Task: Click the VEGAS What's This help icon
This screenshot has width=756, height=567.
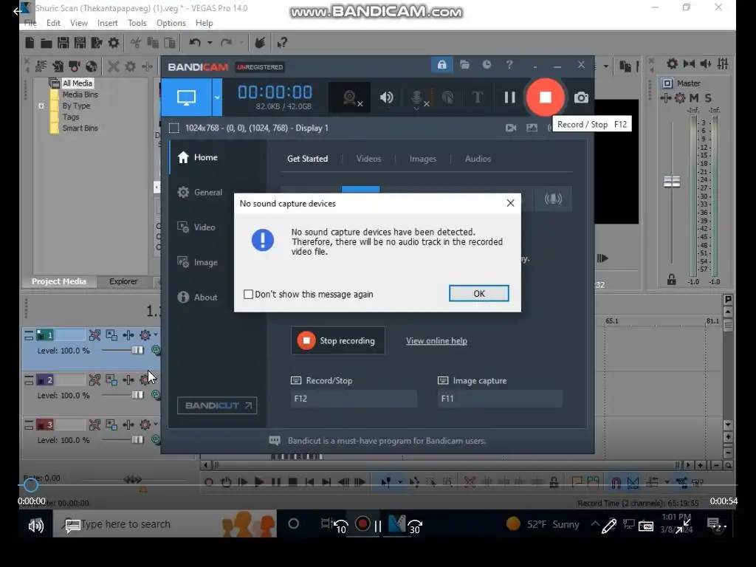Action: click(282, 43)
